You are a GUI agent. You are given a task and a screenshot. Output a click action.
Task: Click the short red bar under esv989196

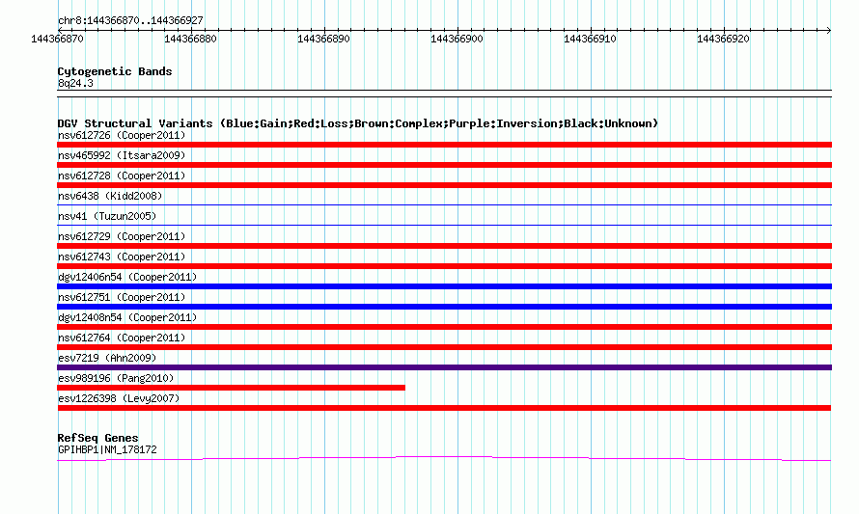(x=232, y=388)
